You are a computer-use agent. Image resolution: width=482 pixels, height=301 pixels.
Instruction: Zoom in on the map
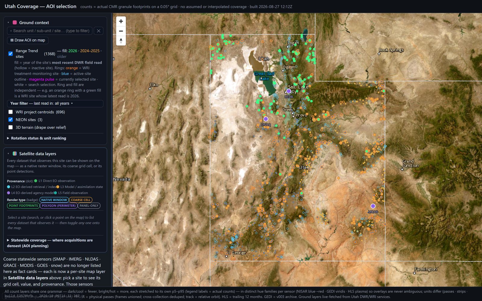point(121,21)
